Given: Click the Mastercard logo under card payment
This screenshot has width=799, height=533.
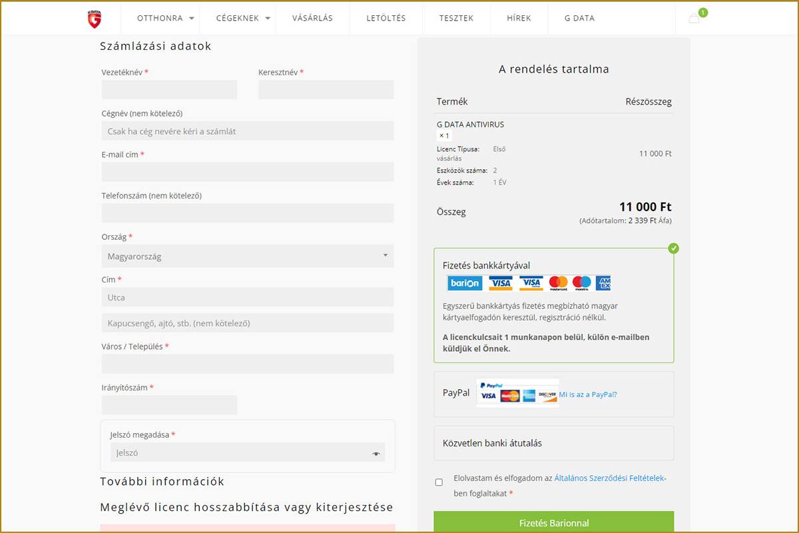Looking at the screenshot, I should tap(559, 283).
